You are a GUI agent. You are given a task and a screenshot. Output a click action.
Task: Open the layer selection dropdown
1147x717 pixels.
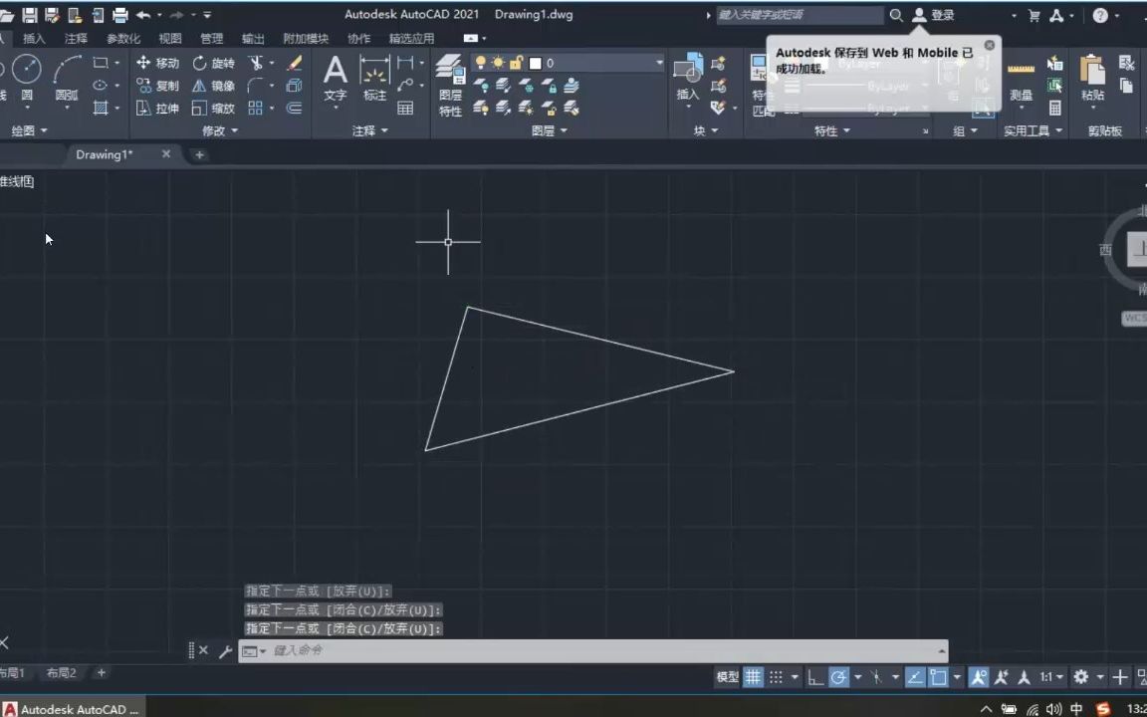657,63
